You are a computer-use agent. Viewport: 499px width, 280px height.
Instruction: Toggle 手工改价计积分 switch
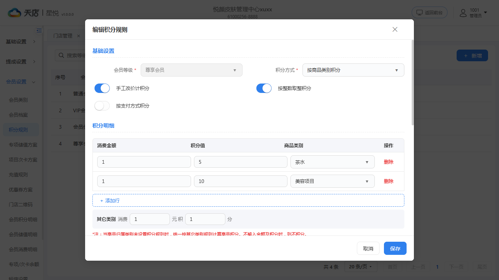(102, 88)
